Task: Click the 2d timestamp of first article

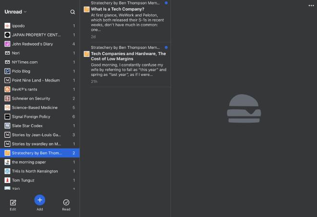Action: [x=93, y=37]
